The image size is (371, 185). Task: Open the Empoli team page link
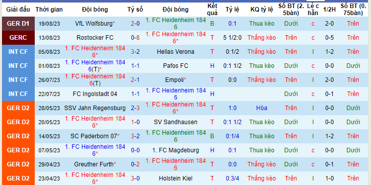(x=175, y=80)
